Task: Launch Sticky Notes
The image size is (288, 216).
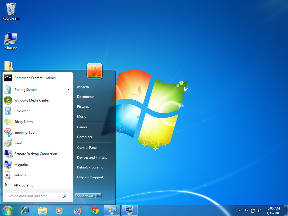Action: pos(23,121)
